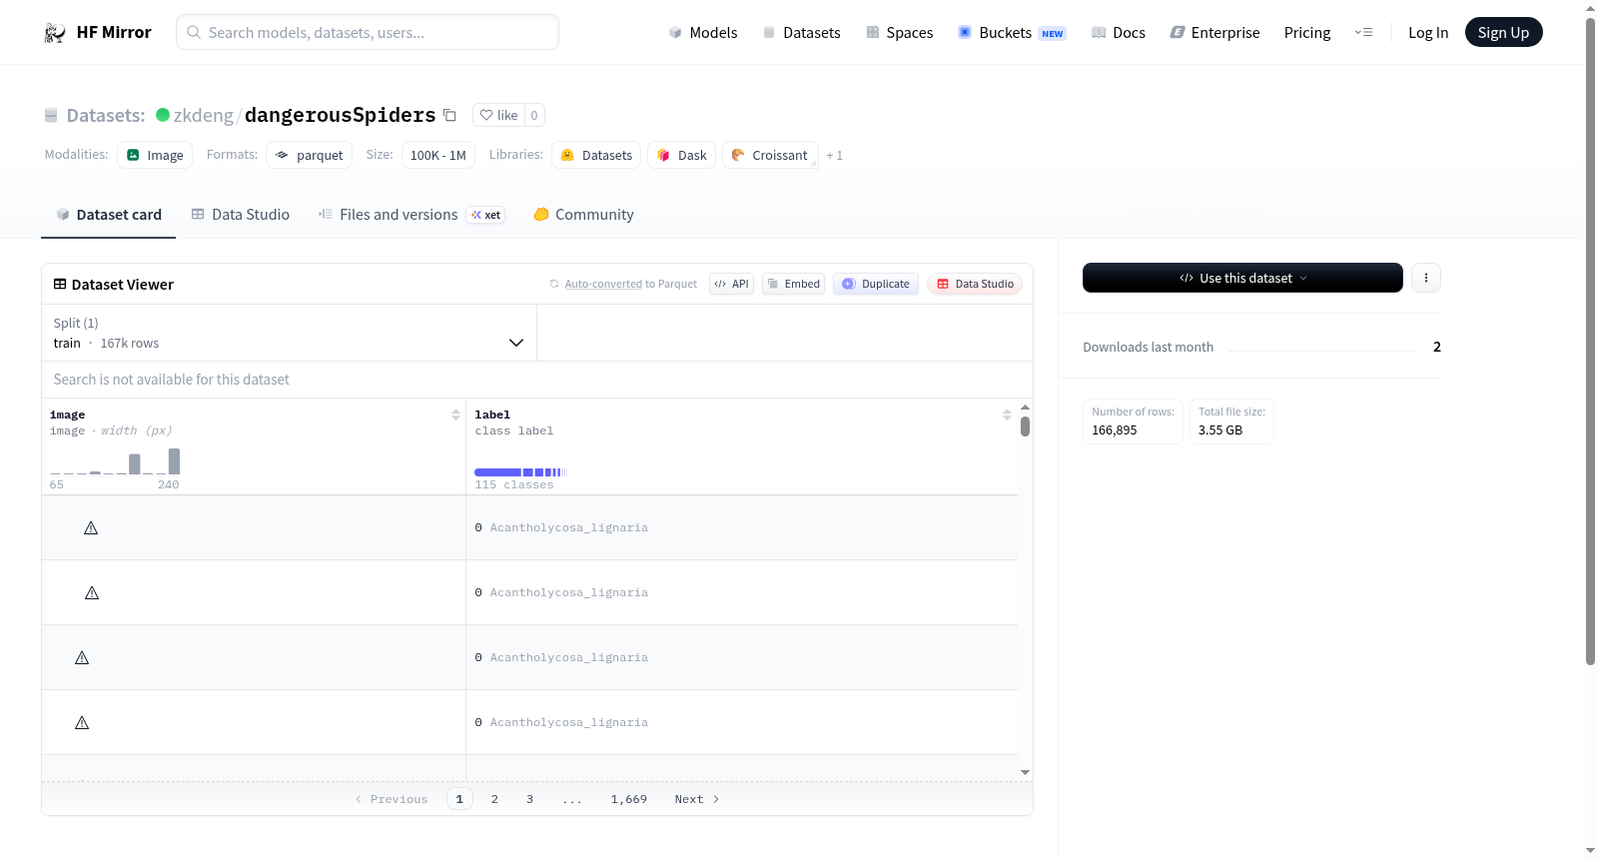Screen dimensions: 1598x860
Task: Focus the search models input field
Action: point(368,32)
